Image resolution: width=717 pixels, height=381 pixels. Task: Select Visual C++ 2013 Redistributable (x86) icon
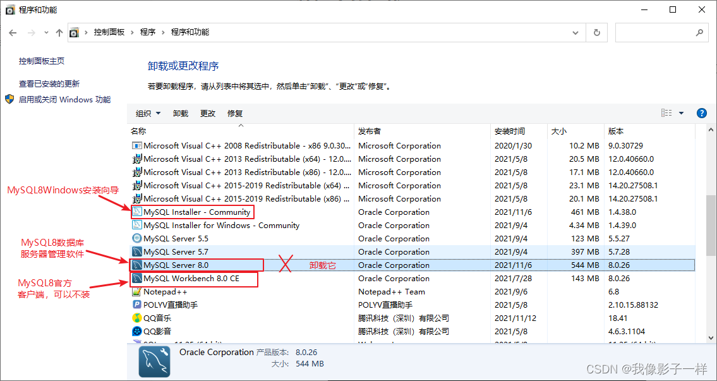tap(136, 172)
